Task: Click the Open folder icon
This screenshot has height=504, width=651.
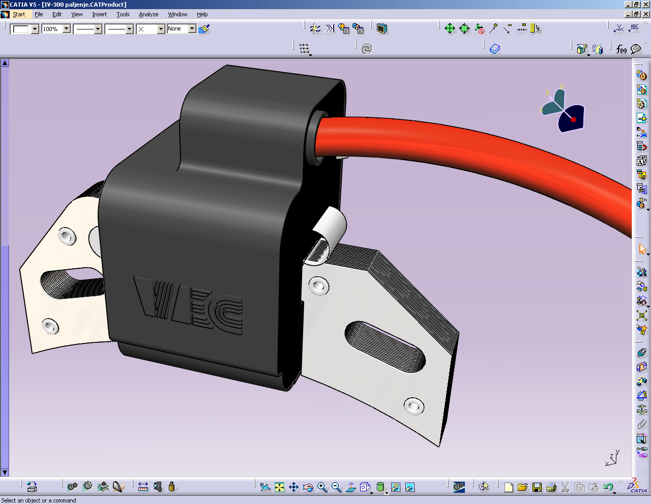Action: [x=522, y=487]
